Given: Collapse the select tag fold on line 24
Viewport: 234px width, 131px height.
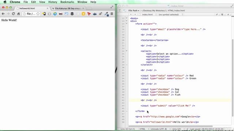Looking at the screenshot, I should coord(127,51).
